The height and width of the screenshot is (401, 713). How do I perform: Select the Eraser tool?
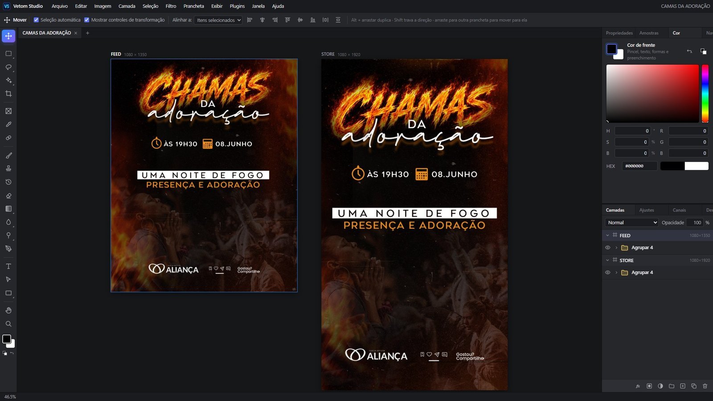8,196
